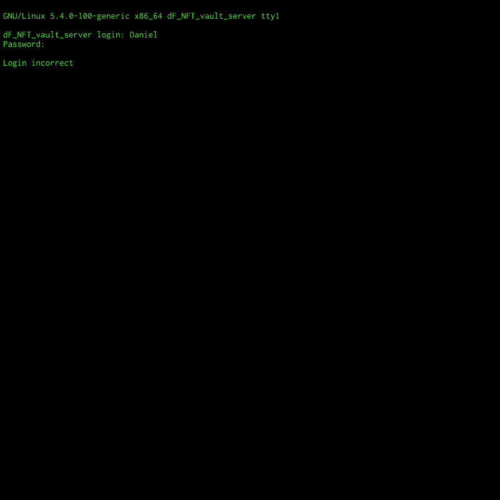
Task: Click "generic" in the kernel string
Action: tap(113, 16)
